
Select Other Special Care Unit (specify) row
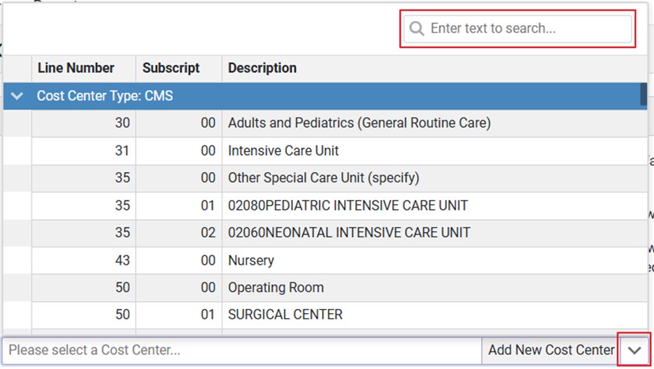pos(323,178)
